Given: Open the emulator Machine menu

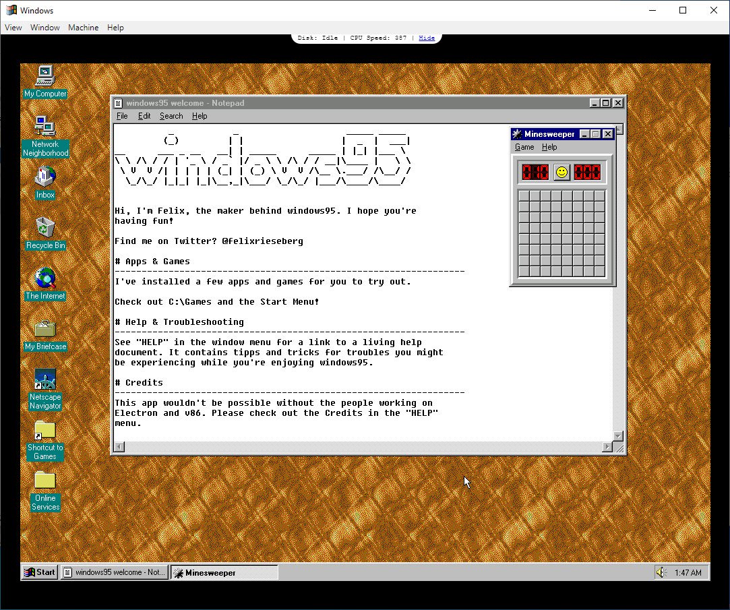Looking at the screenshot, I should pos(83,28).
